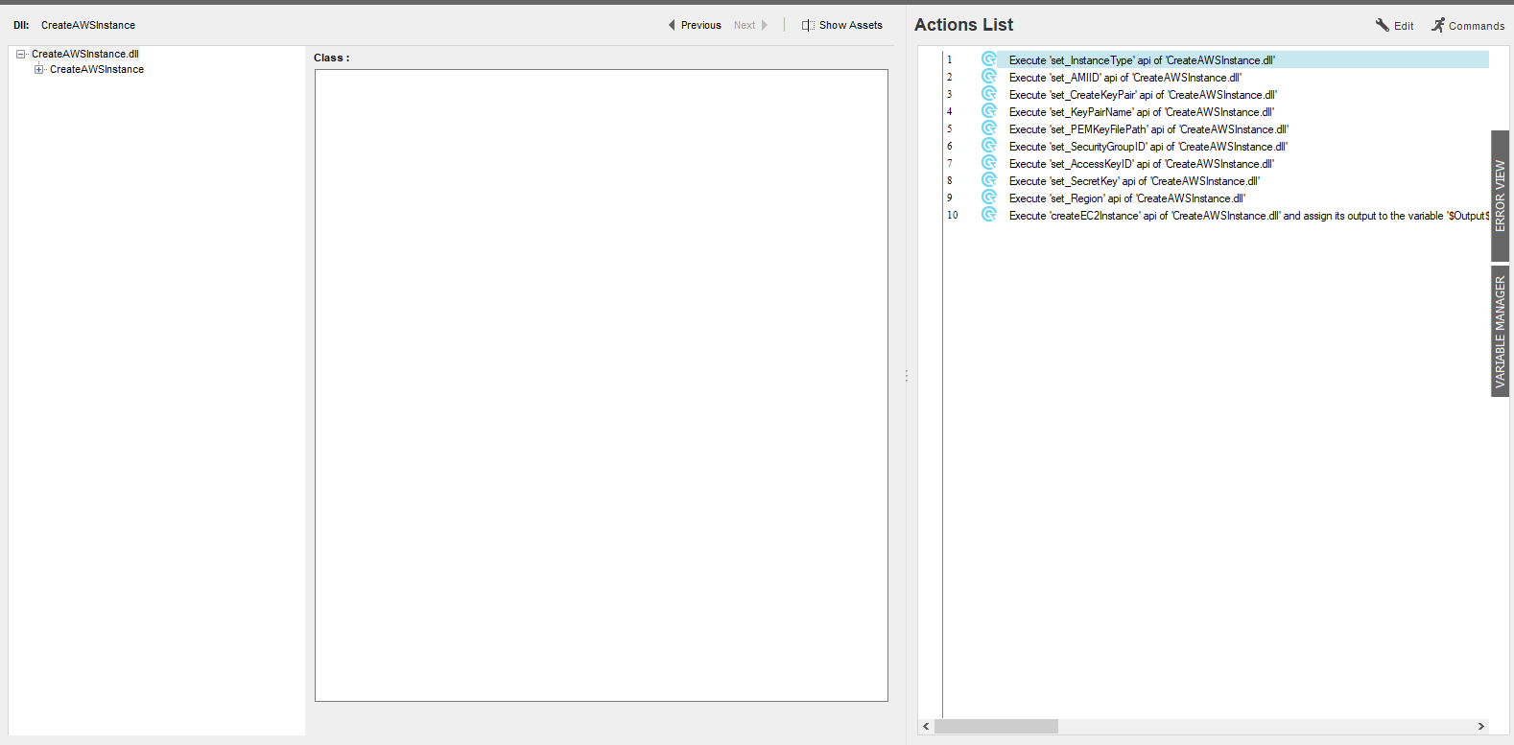Open the Commands panel
This screenshot has width=1514, height=745.
tap(1468, 26)
